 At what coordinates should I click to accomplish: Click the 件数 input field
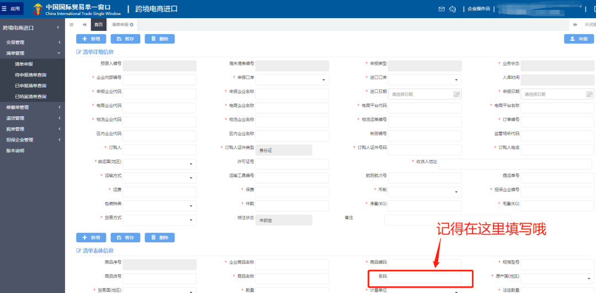click(x=292, y=206)
